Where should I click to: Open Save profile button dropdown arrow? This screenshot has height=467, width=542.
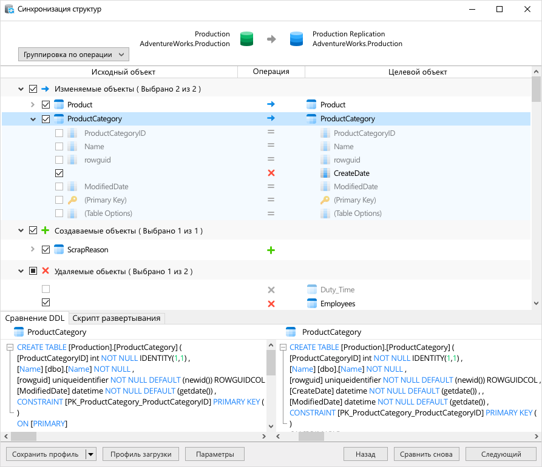pyautogui.click(x=90, y=454)
